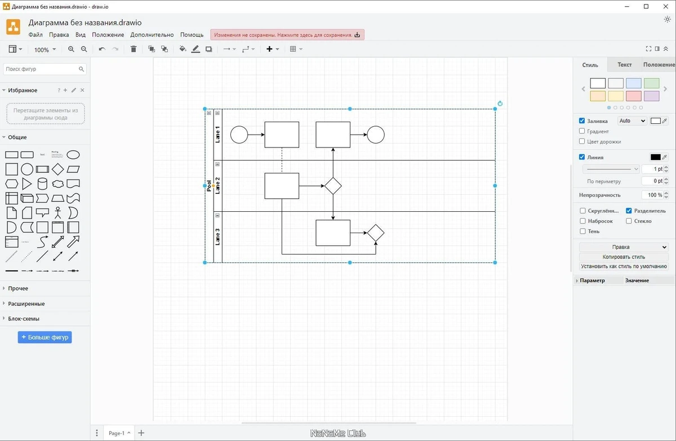Delete selection with trash icon
This screenshot has width=676, height=441.
[134, 50]
